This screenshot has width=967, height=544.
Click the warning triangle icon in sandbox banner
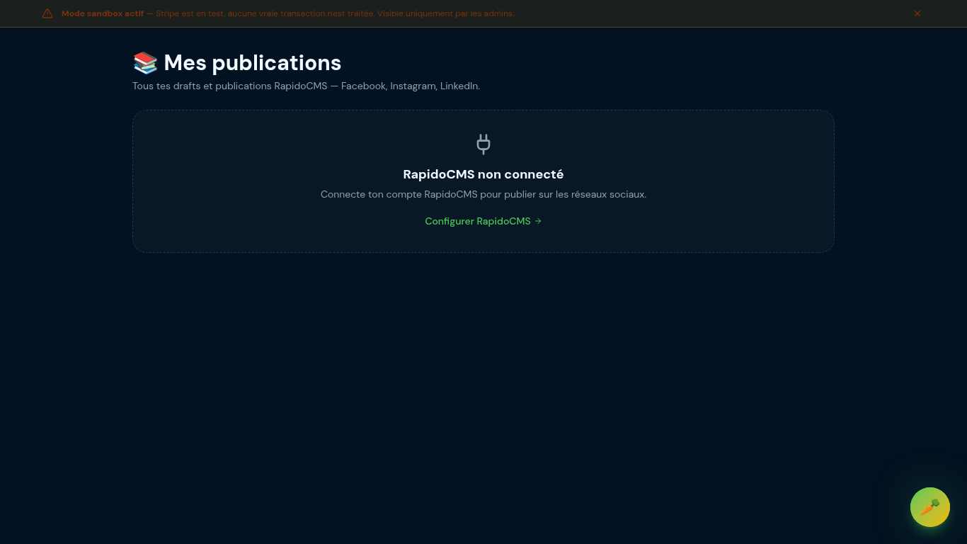coord(47,13)
